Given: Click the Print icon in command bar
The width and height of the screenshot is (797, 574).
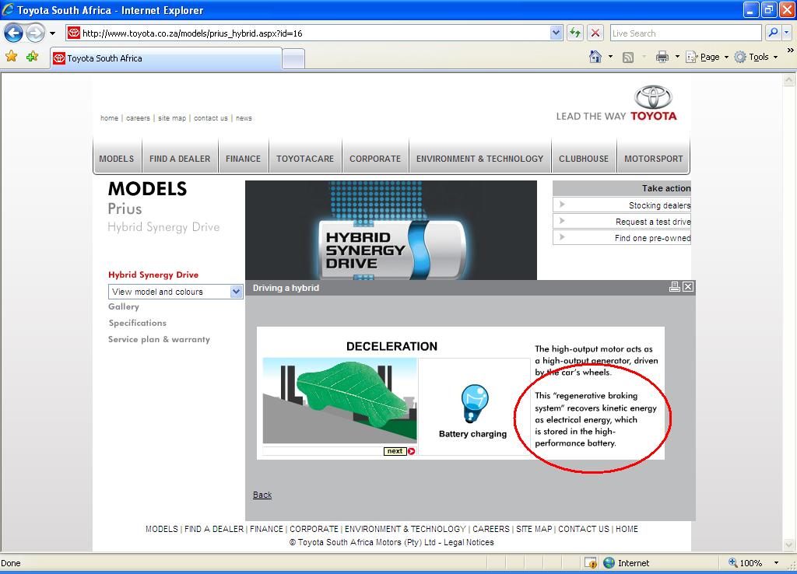Looking at the screenshot, I should [x=662, y=57].
